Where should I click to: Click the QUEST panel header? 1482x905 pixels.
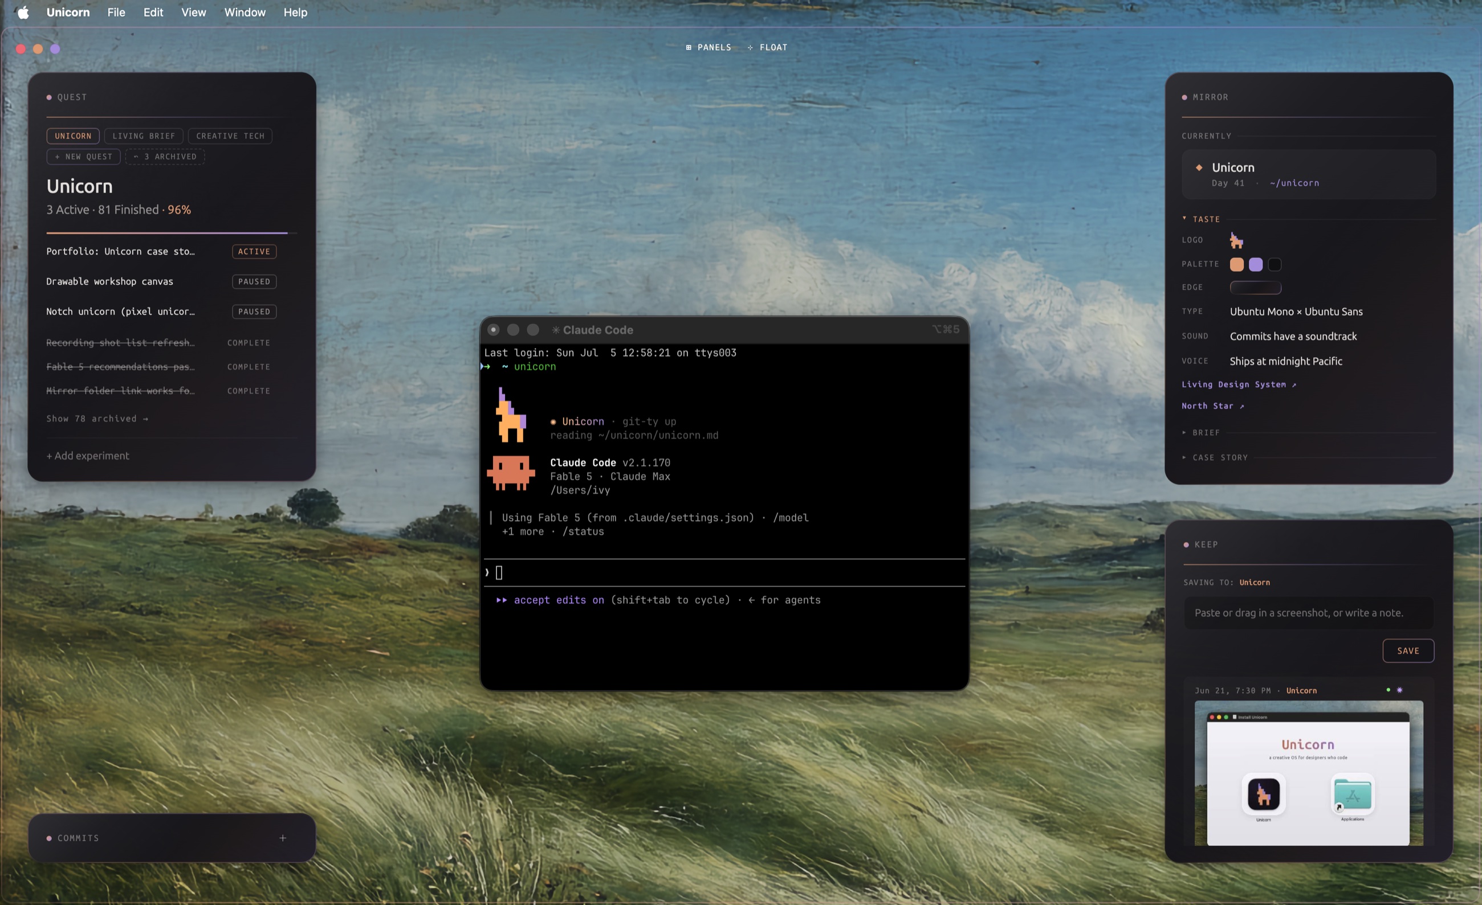pyautogui.click(x=67, y=97)
